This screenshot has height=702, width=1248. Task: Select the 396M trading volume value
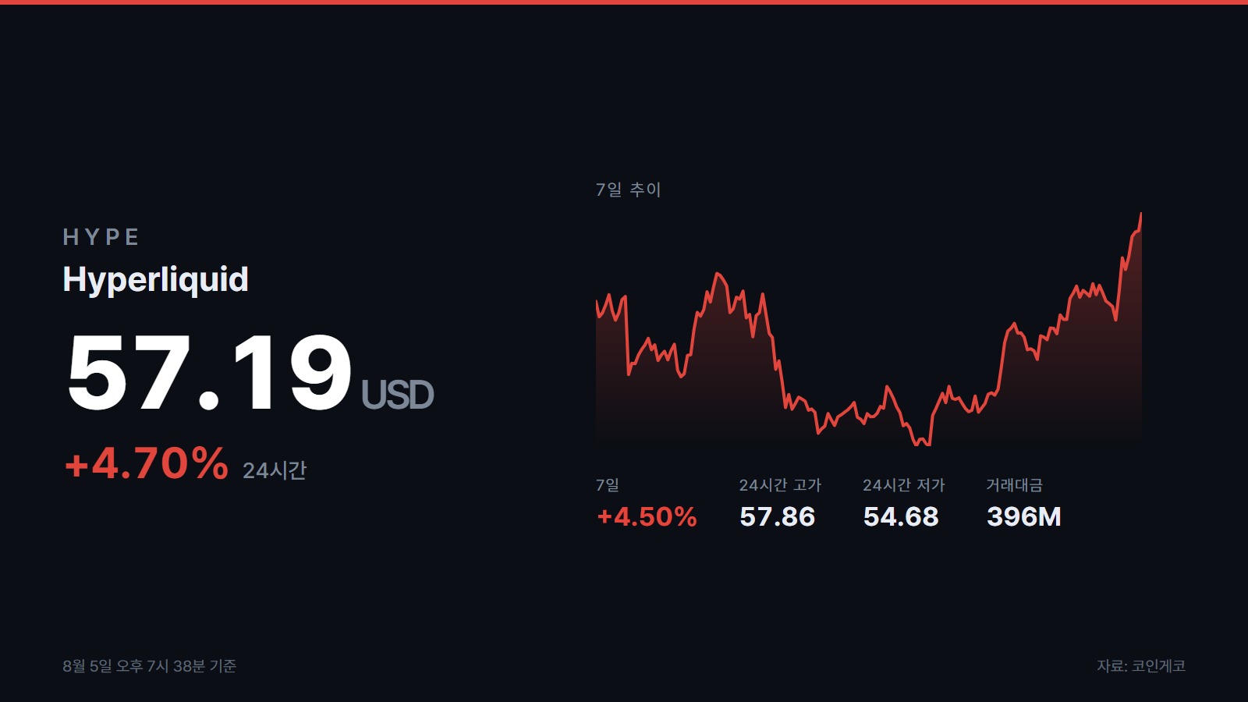coord(1024,516)
